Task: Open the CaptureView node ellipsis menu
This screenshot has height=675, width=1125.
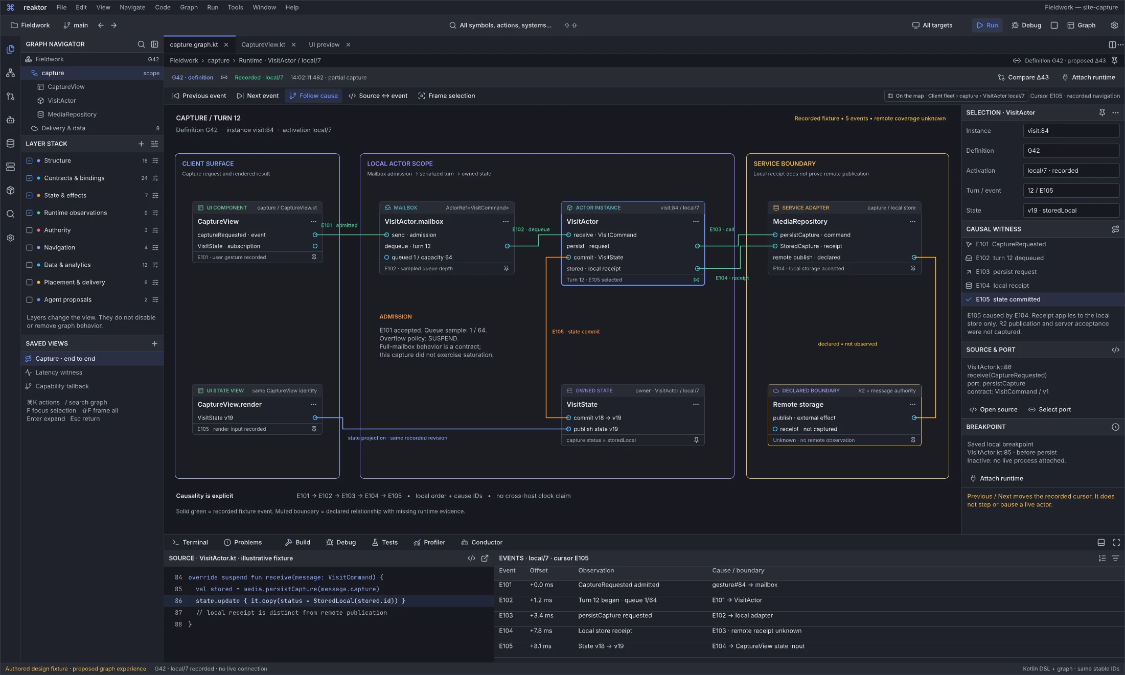Action: (x=313, y=221)
